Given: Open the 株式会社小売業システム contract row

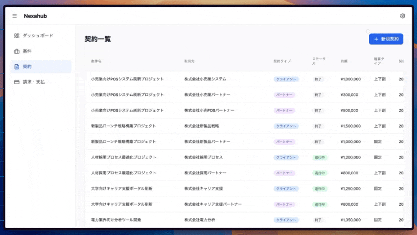Looking at the screenshot, I should pos(205,79).
